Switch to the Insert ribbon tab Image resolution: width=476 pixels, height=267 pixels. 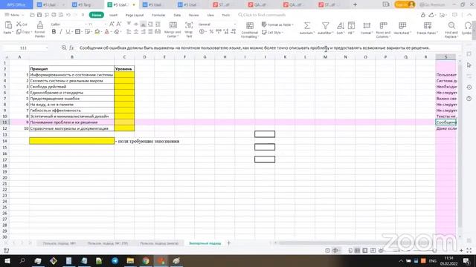113,15
